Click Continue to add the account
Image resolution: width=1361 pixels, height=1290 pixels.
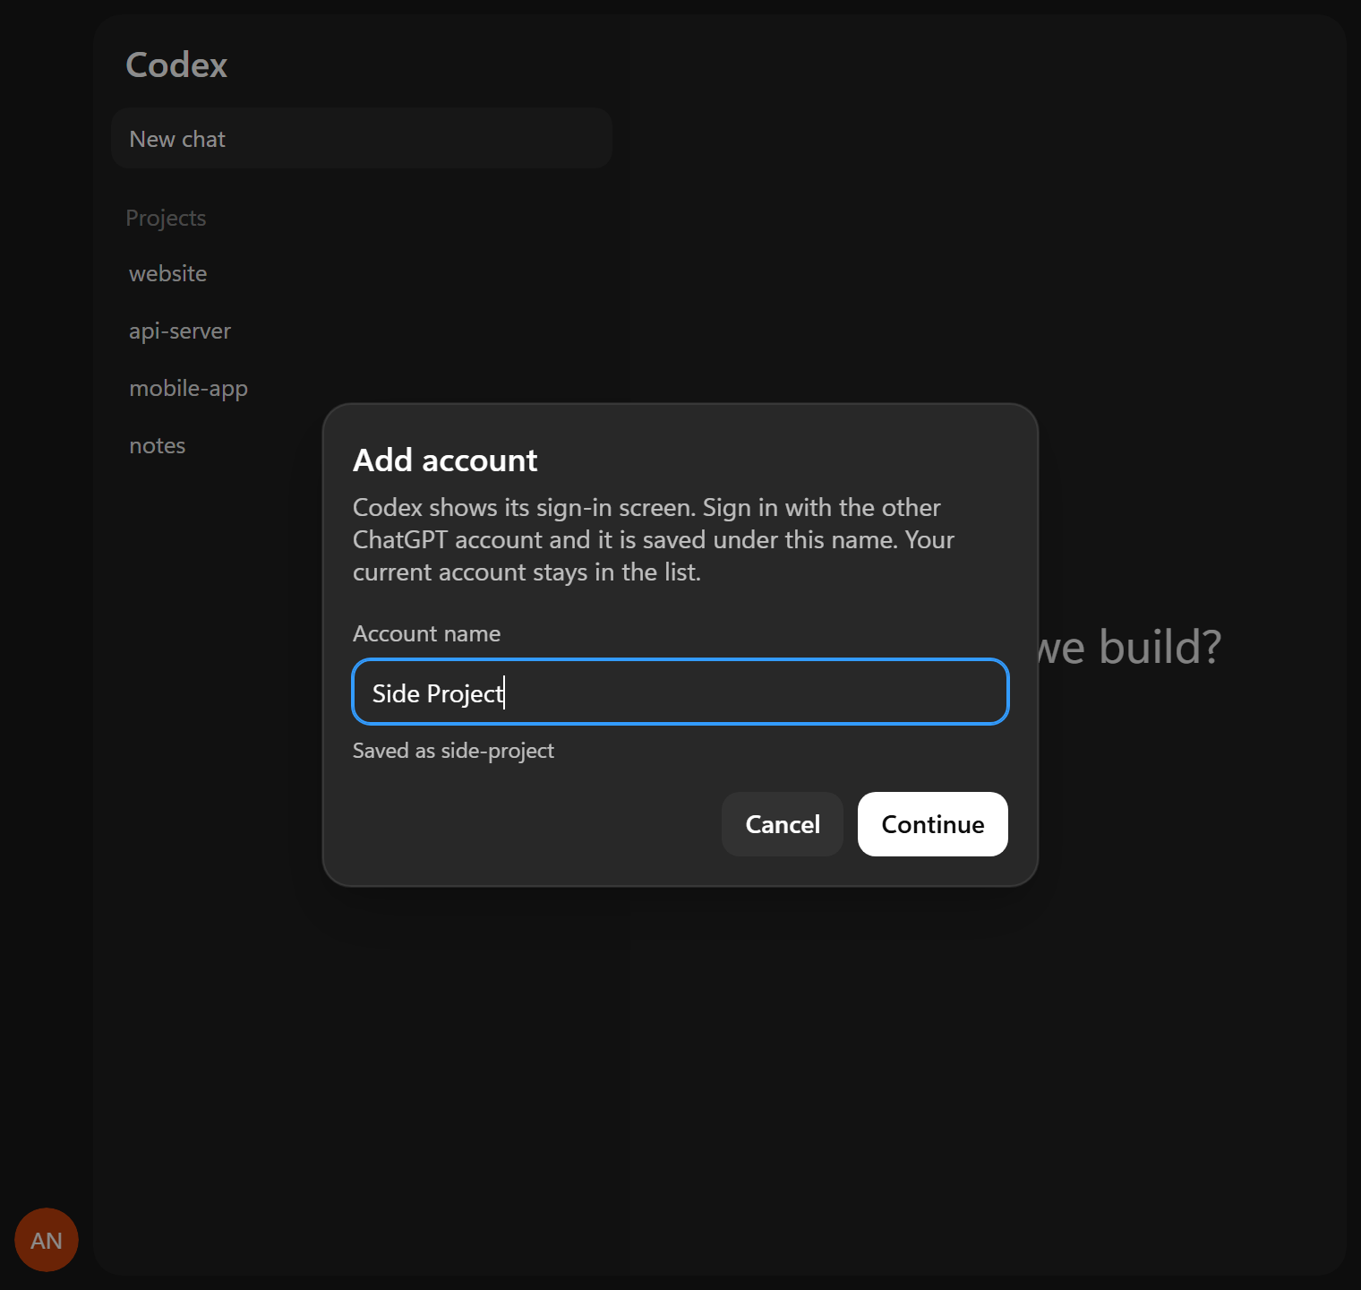coord(933,824)
